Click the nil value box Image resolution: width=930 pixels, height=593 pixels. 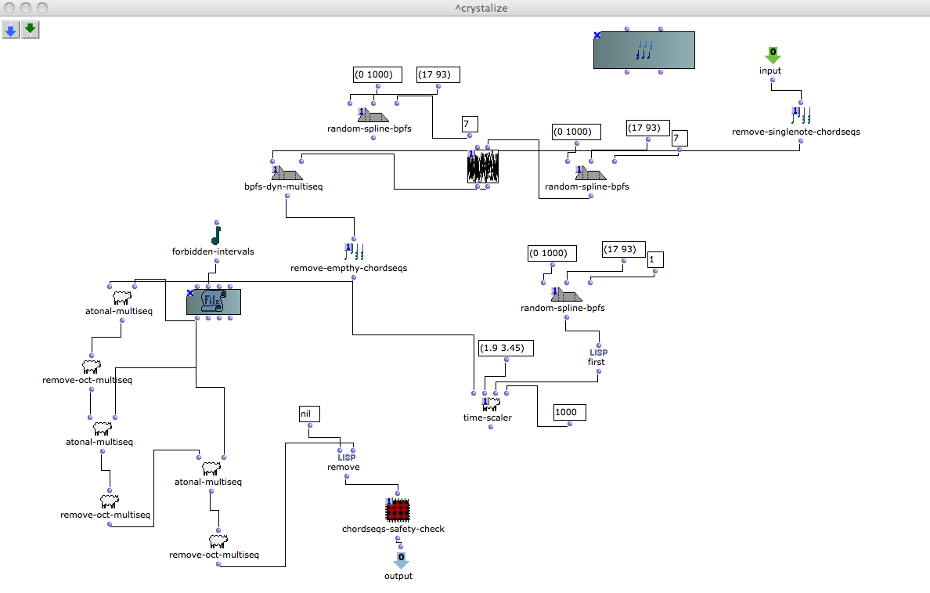309,414
